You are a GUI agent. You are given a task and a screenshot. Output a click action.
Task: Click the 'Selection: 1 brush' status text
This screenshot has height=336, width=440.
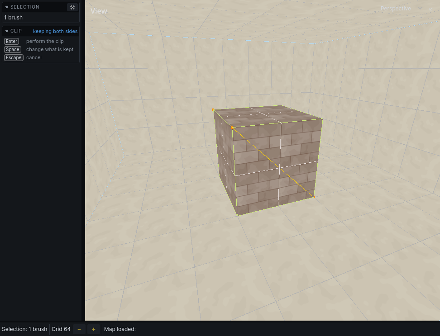tap(24, 329)
